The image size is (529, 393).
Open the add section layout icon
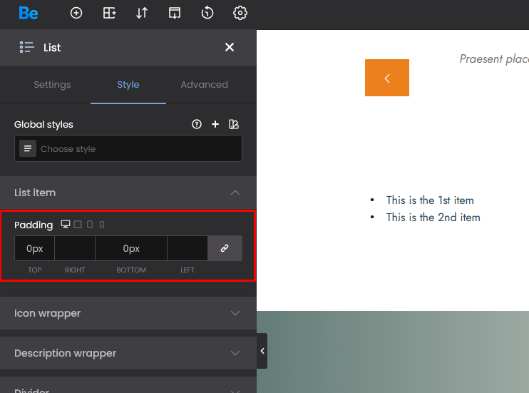109,13
